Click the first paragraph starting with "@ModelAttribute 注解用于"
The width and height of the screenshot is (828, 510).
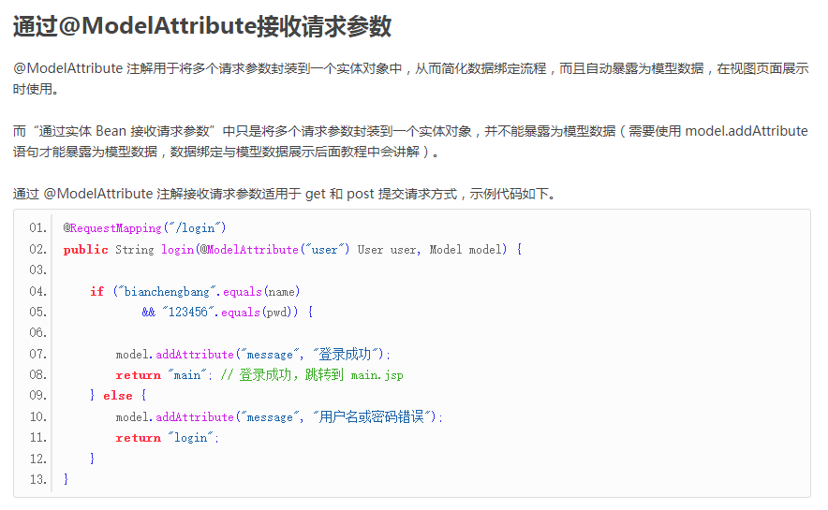pos(410,79)
